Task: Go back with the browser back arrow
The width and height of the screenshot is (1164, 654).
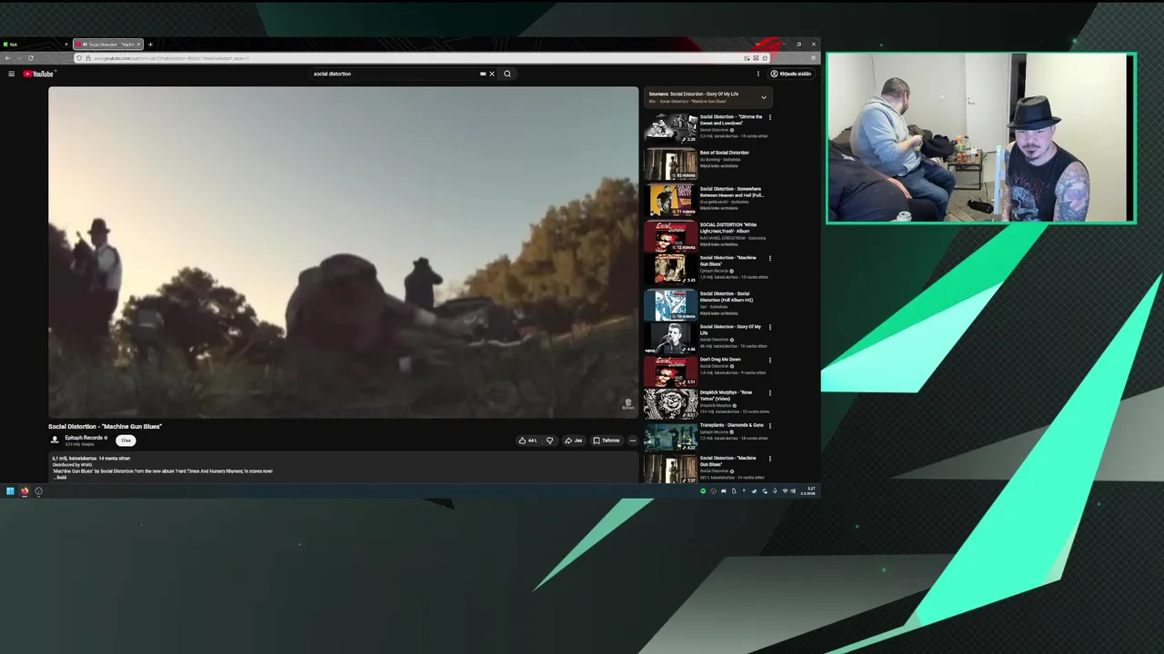Action: pyautogui.click(x=7, y=58)
